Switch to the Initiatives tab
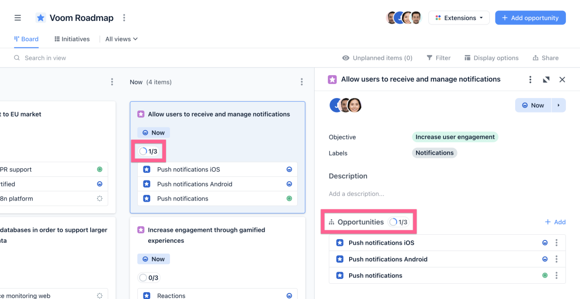Screen dimensions: 580x299 (x=72, y=39)
